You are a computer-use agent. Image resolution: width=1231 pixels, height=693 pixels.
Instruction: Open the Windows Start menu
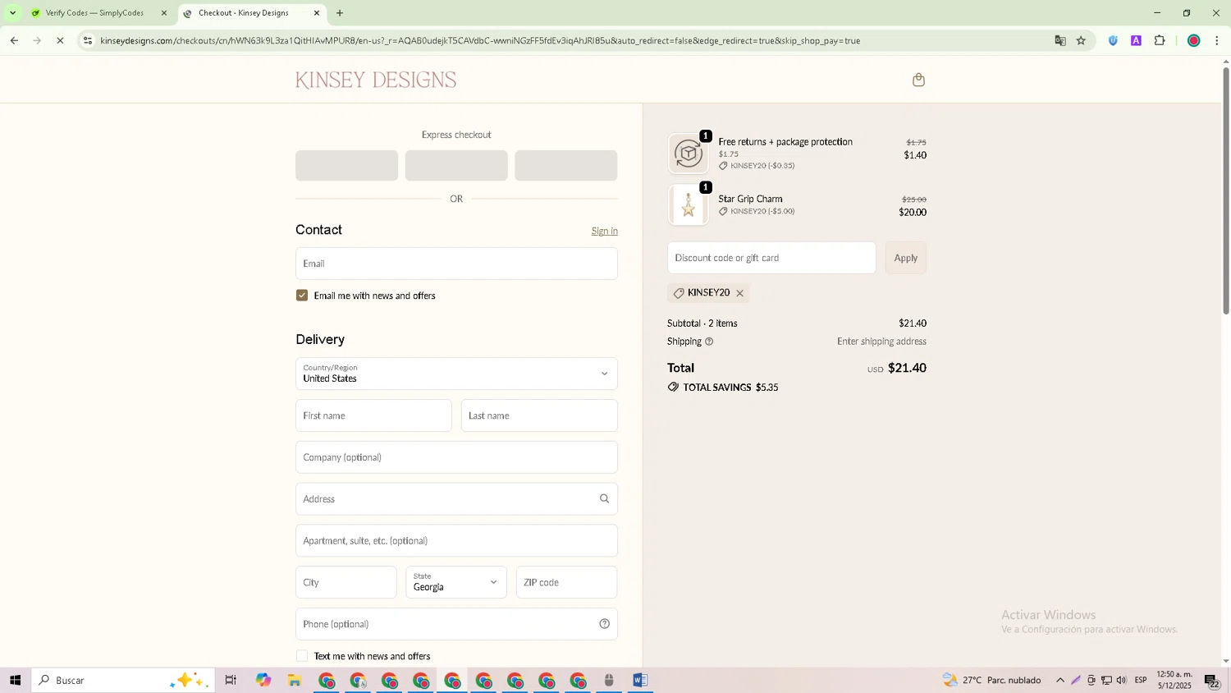point(15,680)
